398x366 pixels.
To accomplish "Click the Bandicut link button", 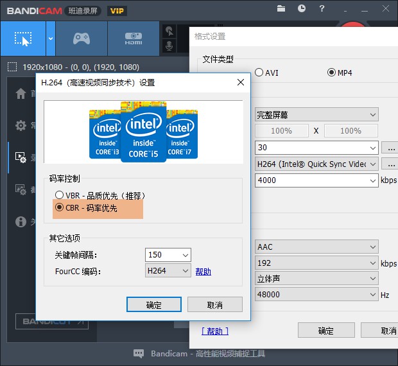I will click(52, 322).
